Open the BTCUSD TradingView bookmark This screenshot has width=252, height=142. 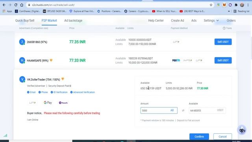55,11
